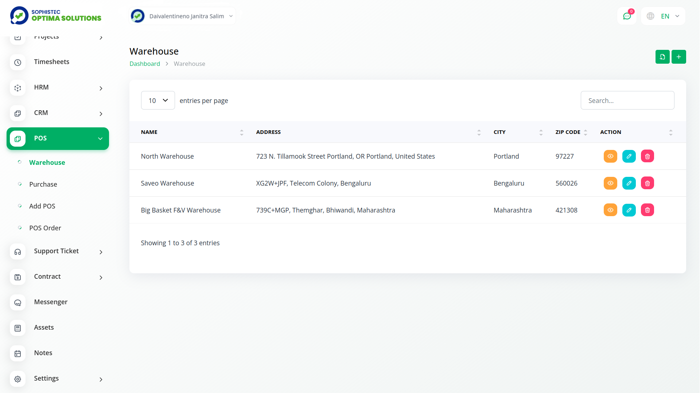The image size is (700, 393).
Task: View North Warehouse details via eye icon
Action: pyautogui.click(x=610, y=156)
